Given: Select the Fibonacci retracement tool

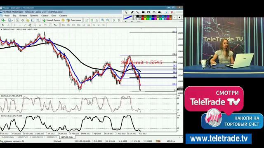Looking at the screenshot, I should pyautogui.click(x=35, y=25).
